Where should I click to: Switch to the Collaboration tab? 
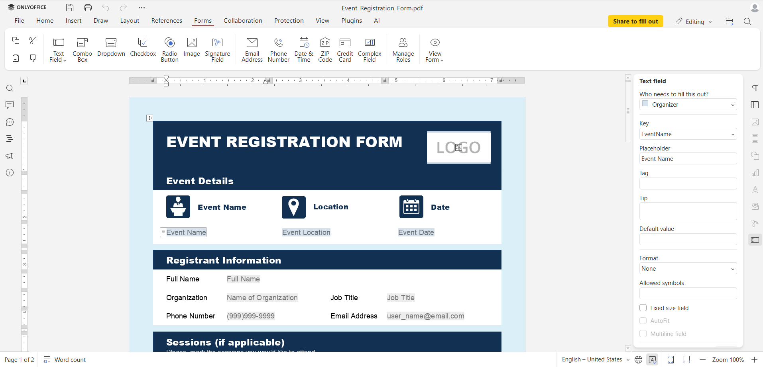pyautogui.click(x=243, y=21)
